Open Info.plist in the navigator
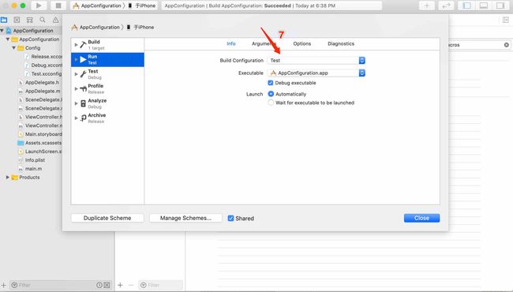 pyautogui.click(x=32, y=160)
